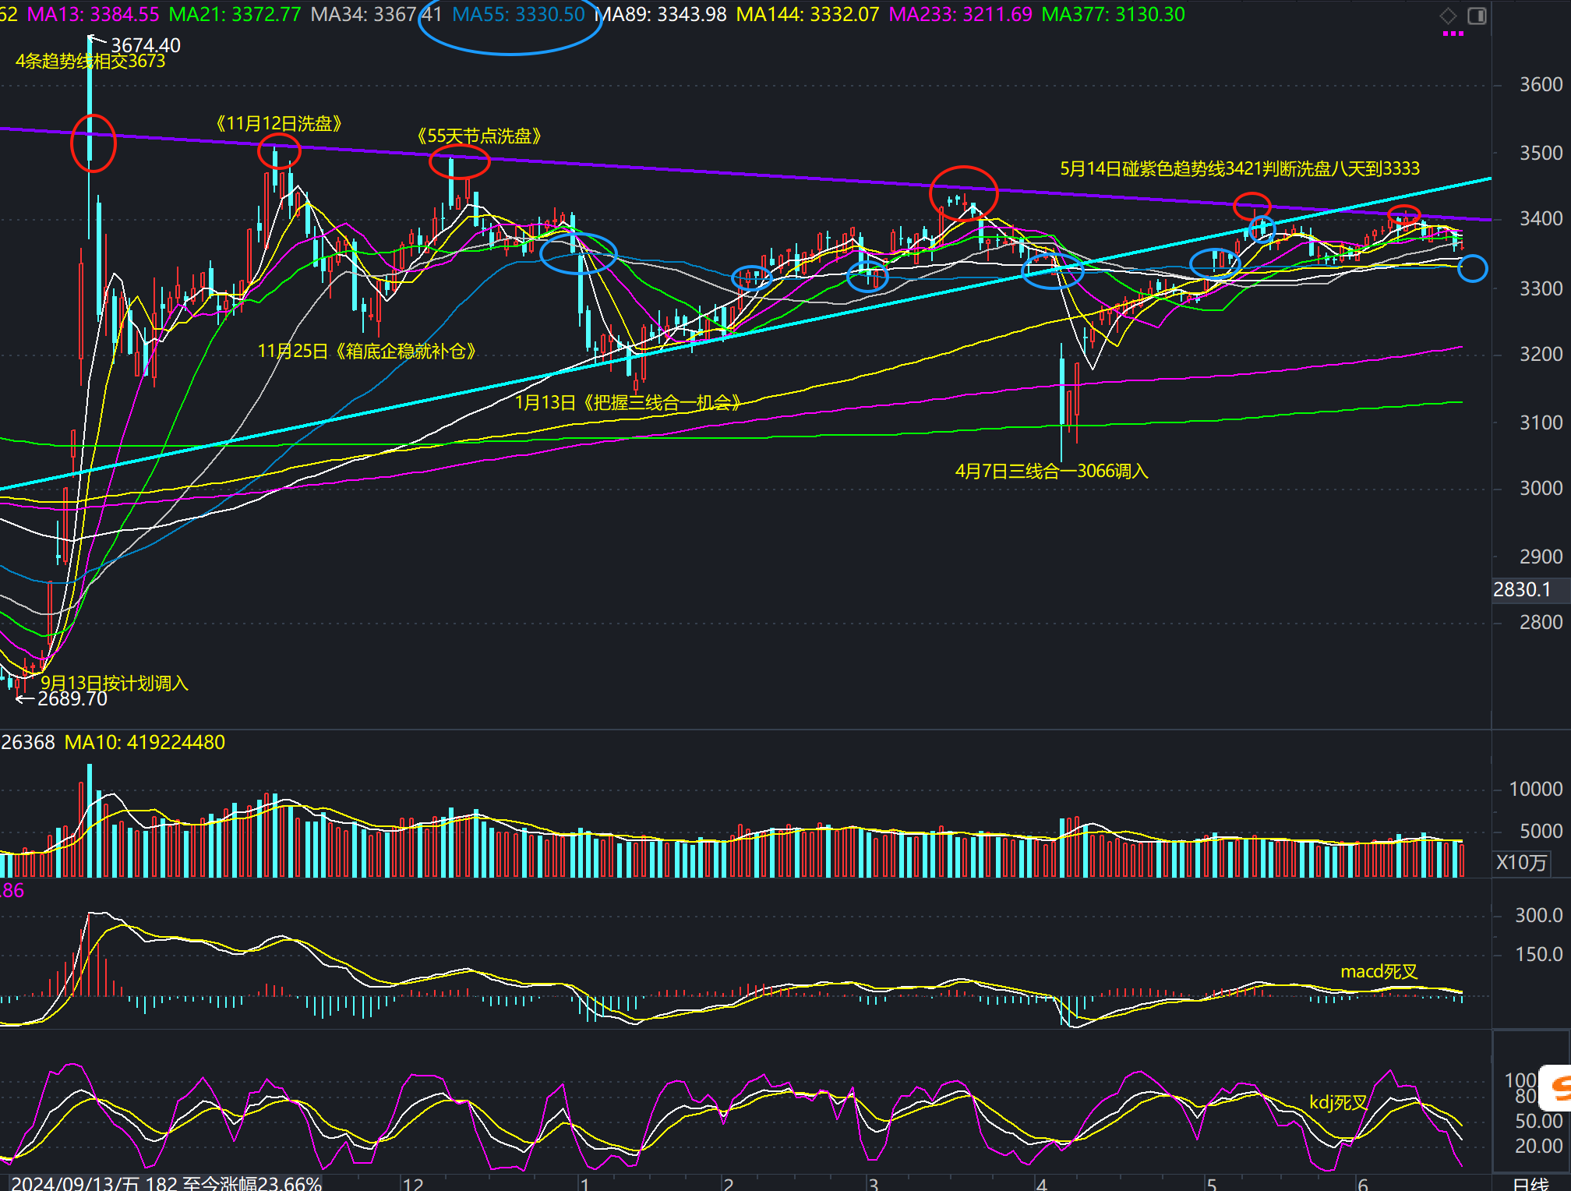
Task: Select the kdj死叉 annotation
Action: 1338,1102
